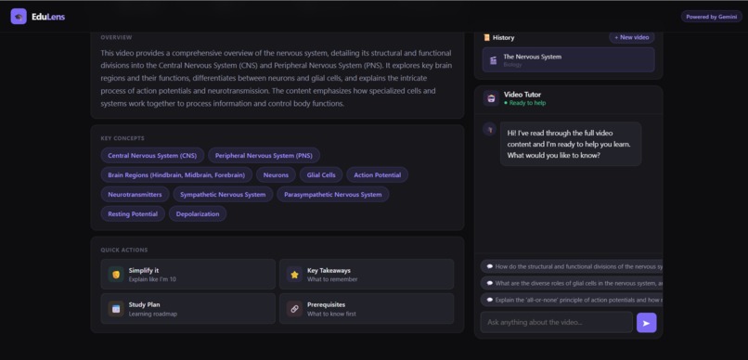Choose the structural and functional divisions suggestion

point(572,266)
